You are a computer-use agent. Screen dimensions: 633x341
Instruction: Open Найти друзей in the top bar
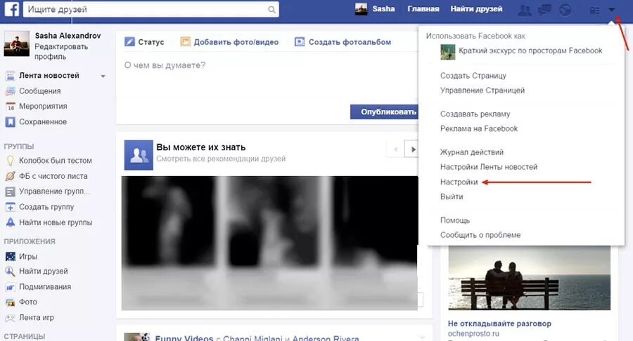click(x=476, y=9)
